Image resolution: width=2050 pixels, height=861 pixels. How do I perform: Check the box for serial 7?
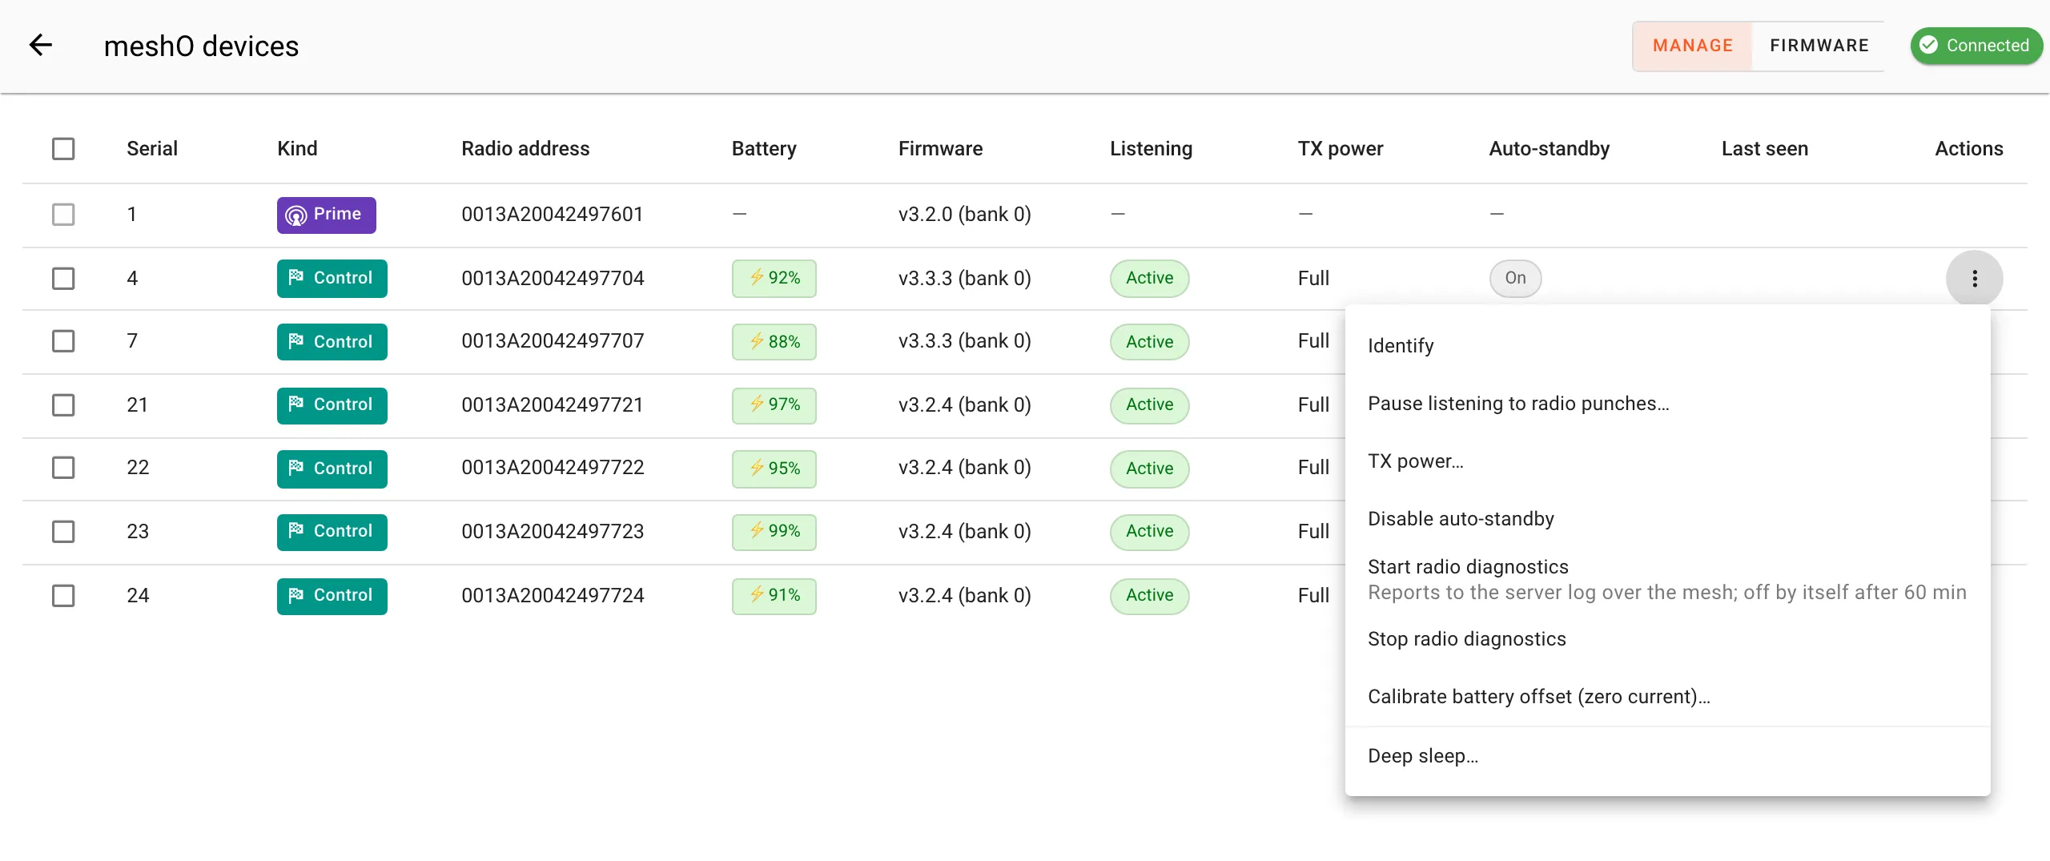tap(63, 341)
